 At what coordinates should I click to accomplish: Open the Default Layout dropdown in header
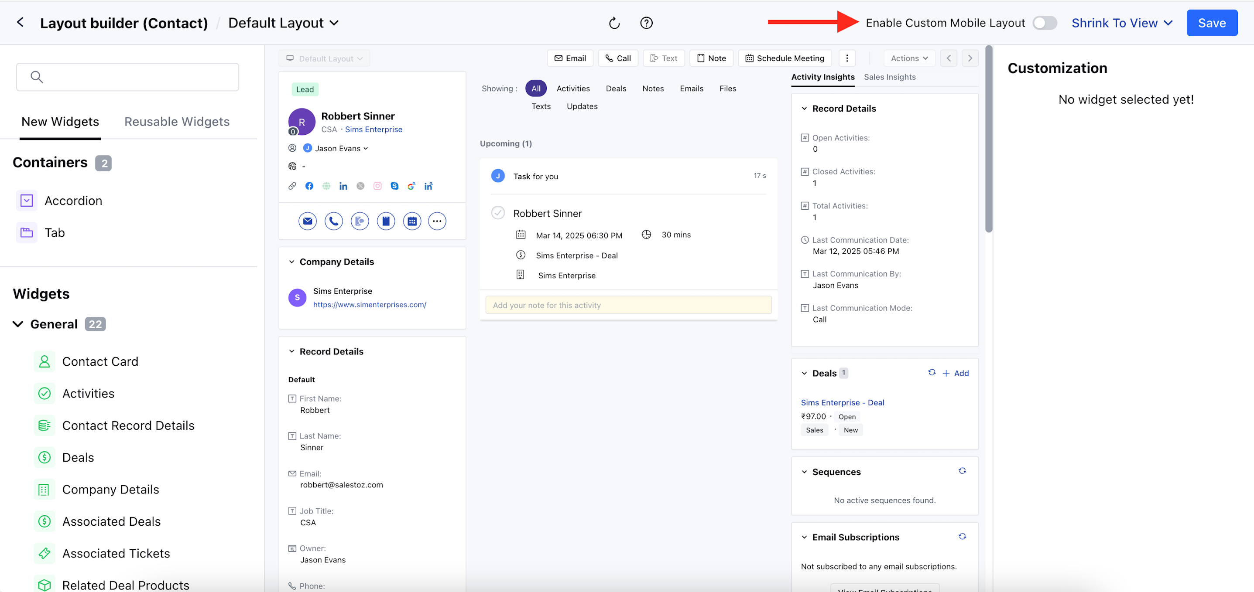tap(283, 23)
